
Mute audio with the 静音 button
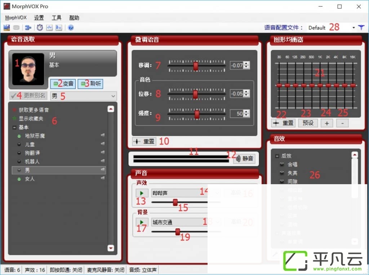(x=244, y=159)
